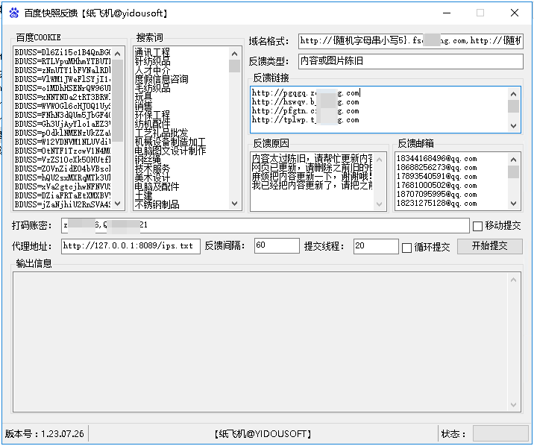Click the 开始提交 button
Viewport: 534px width, 446px height.
pos(490,246)
